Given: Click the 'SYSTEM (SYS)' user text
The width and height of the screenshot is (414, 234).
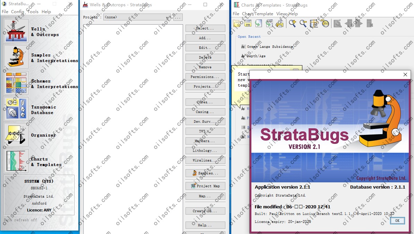Looking at the screenshot, I should (39, 181).
